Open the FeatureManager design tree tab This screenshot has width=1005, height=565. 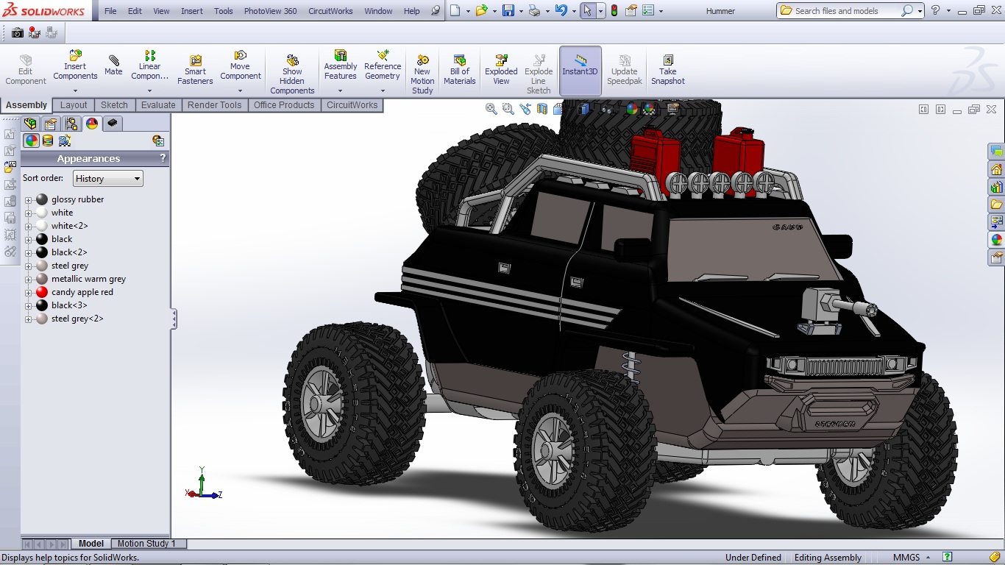(x=30, y=124)
